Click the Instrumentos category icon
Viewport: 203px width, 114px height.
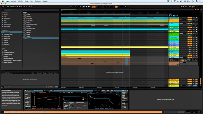click(x=3, y=32)
